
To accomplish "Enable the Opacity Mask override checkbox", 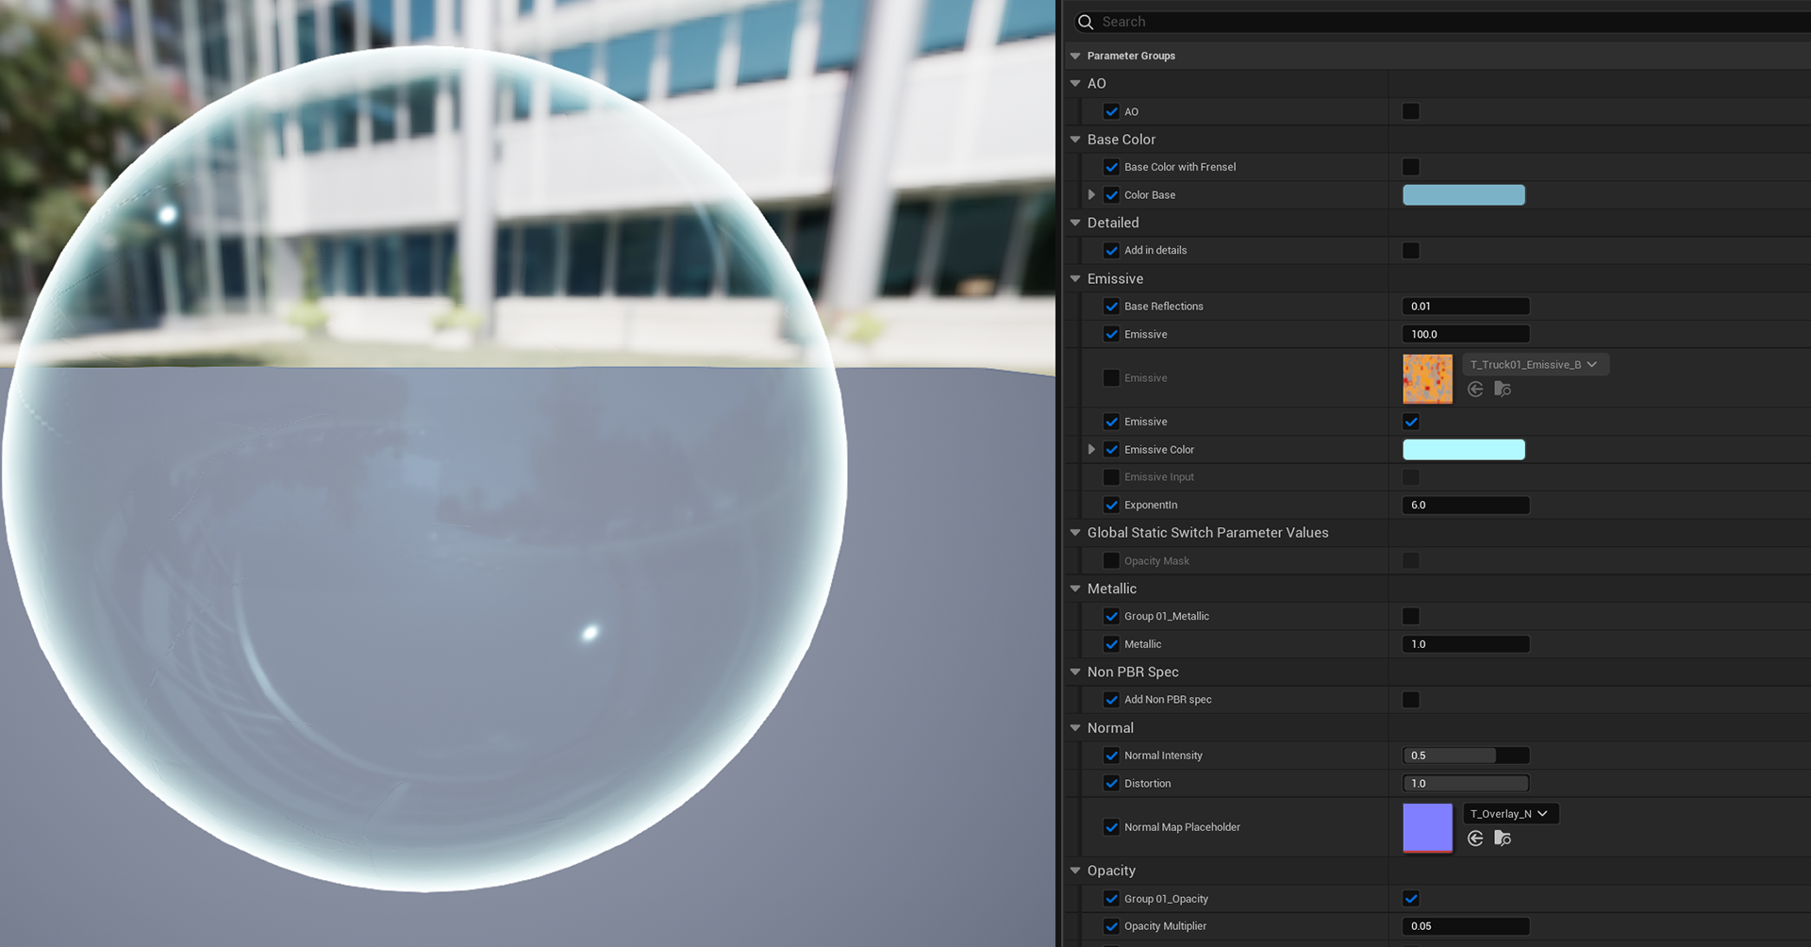I will click(x=1111, y=561).
